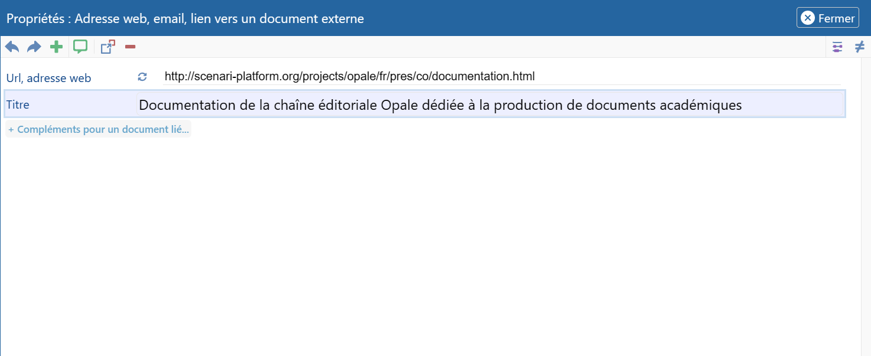Screen dimensions: 871x356
Task: Click the empty space in the toolbar
Action: (x=472, y=47)
